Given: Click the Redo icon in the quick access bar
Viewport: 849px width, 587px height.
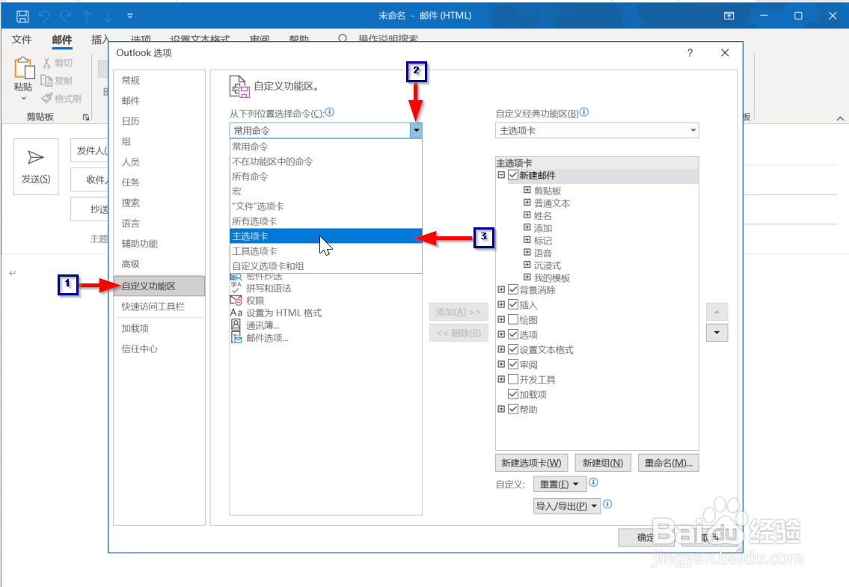Looking at the screenshot, I should 66,16.
